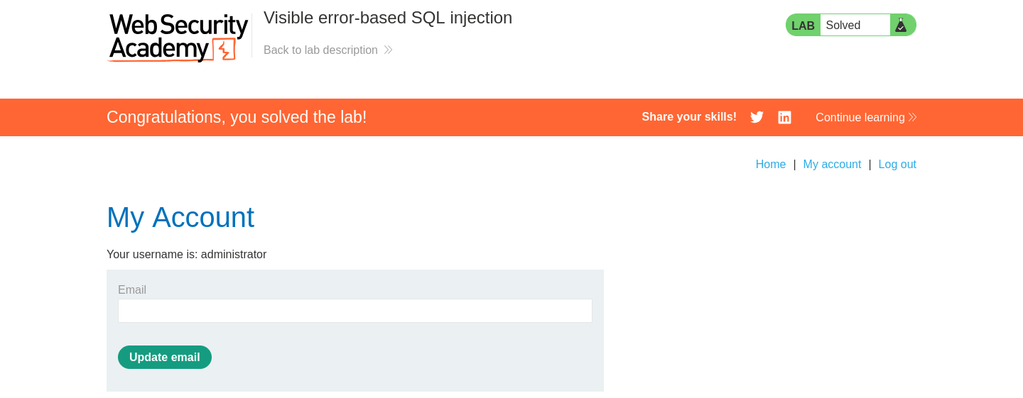Go to the Home page
The width and height of the screenshot is (1023, 398).
(771, 164)
